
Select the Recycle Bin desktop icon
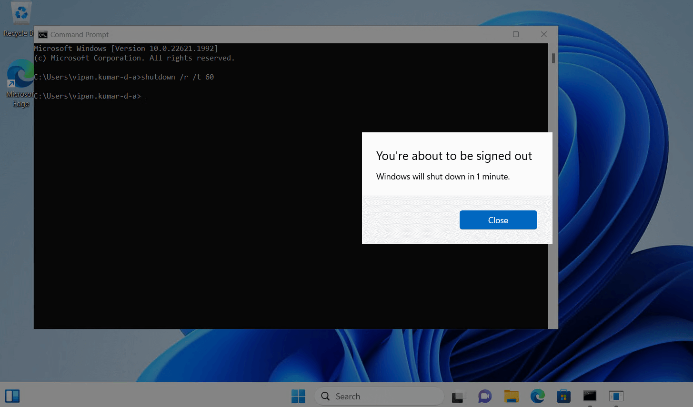click(19, 20)
